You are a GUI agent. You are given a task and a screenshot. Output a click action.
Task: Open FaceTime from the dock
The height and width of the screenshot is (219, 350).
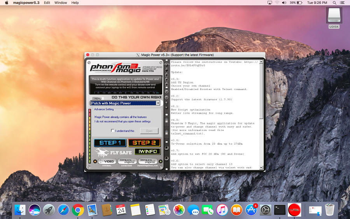[208, 210]
